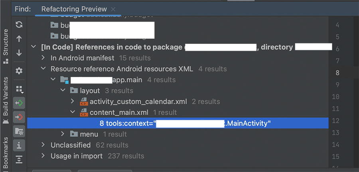Expand the In Android manifest node
Image resolution: width=359 pixels, height=172 pixels.
[43, 58]
